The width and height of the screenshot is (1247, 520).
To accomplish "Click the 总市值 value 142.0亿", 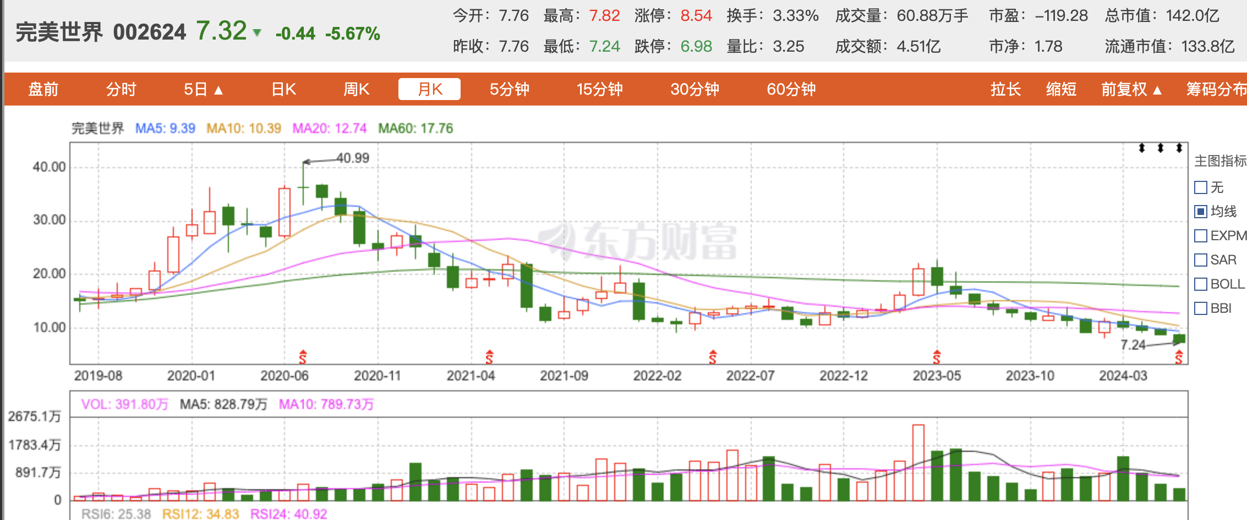I will click(1193, 15).
